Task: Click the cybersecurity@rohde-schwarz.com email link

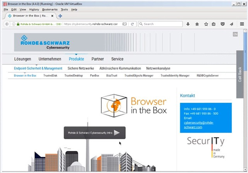Action: [199, 125]
